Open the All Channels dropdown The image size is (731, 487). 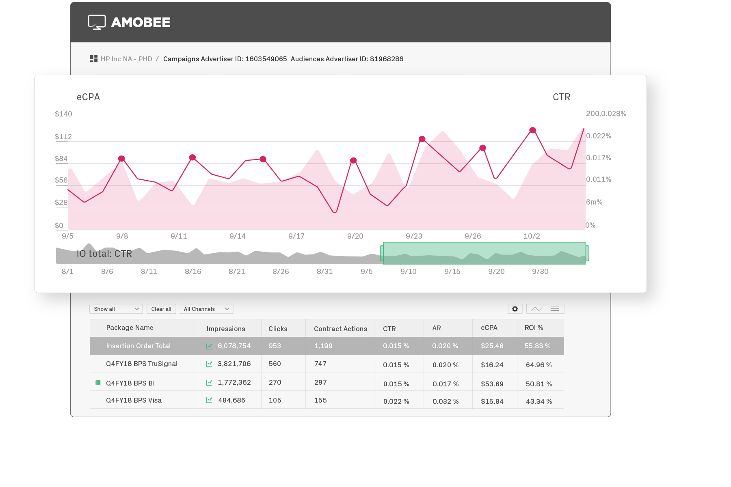(206, 309)
